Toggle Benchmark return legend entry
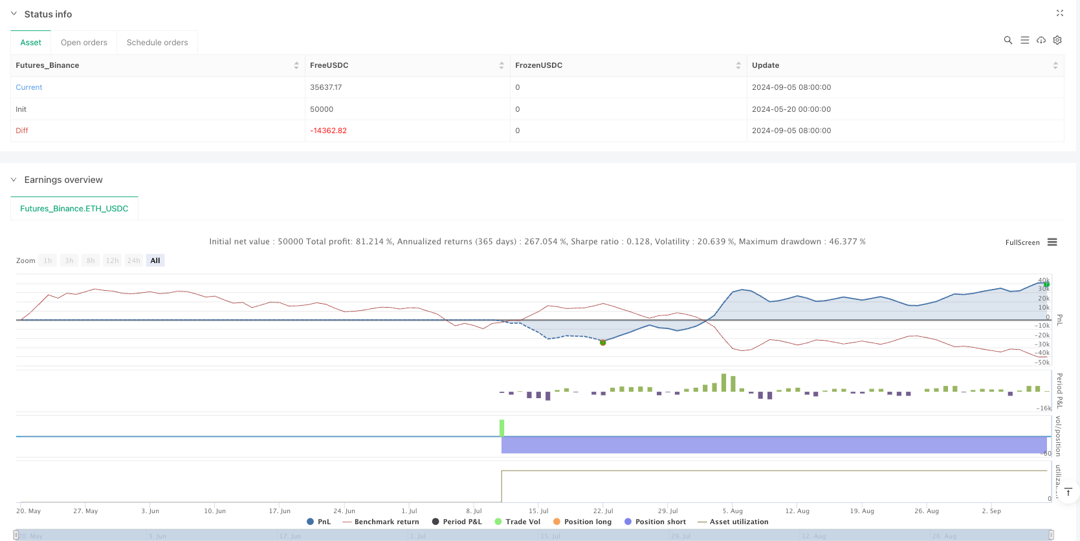 (x=380, y=522)
